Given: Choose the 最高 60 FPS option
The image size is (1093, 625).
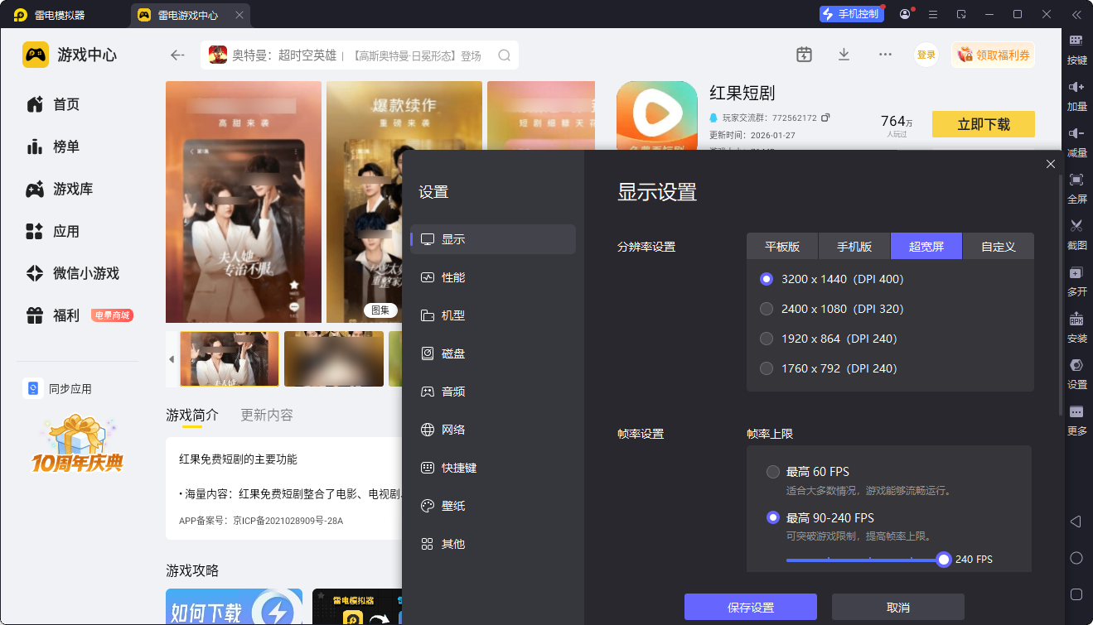Looking at the screenshot, I should point(773,472).
